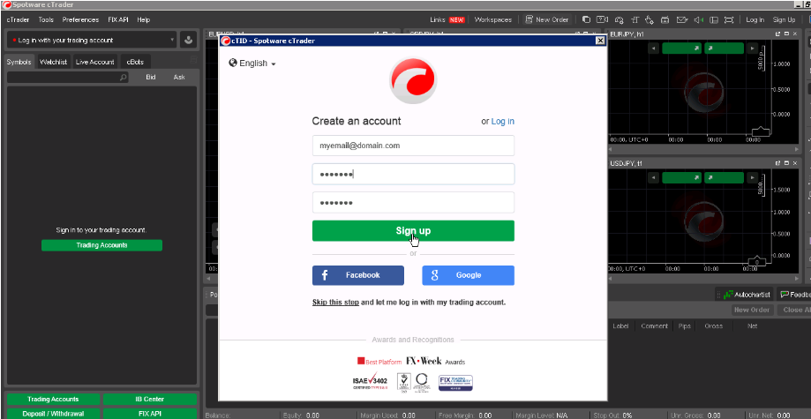Click right arrow on USDJPY quick trade bar
Screen dimensions: 811x419
click(752, 177)
